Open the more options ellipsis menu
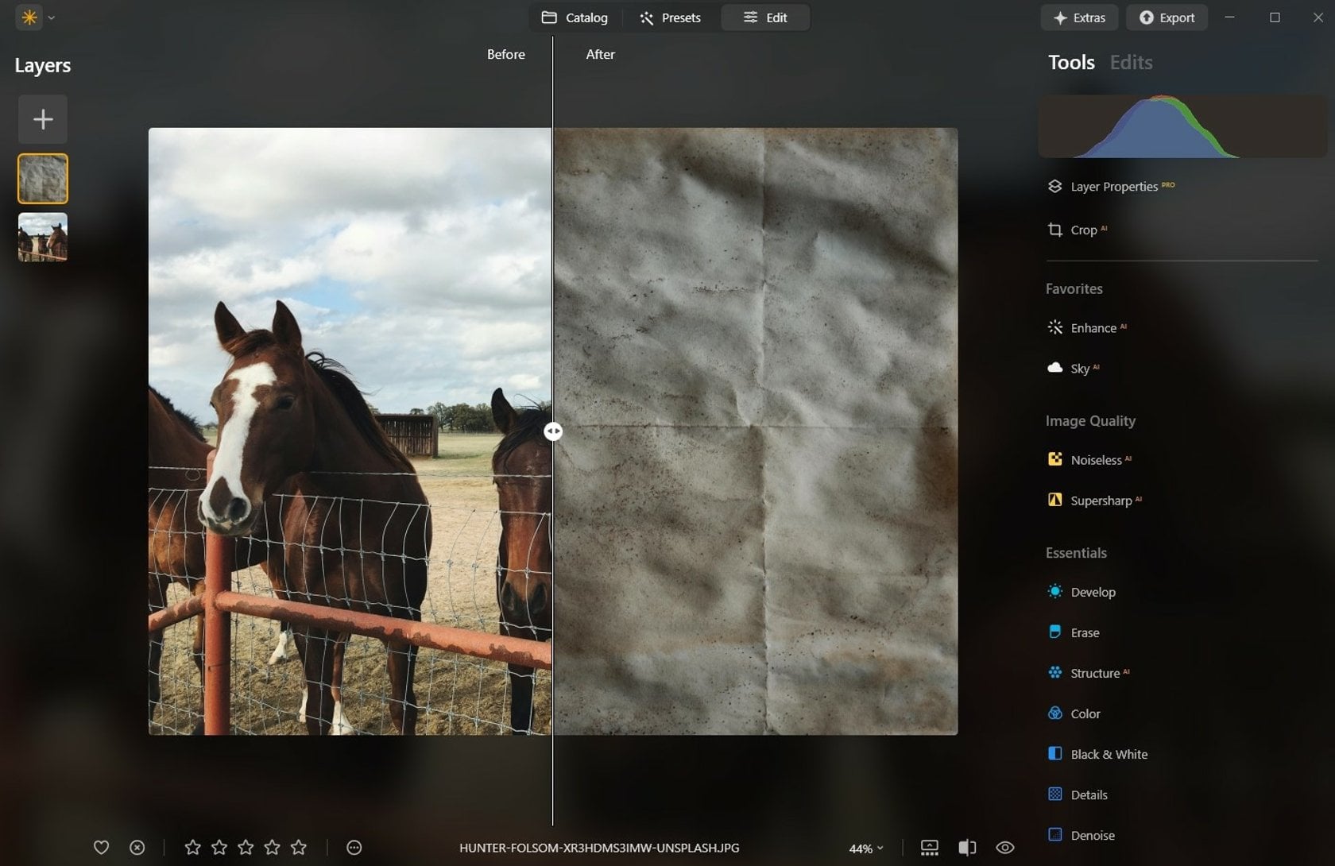 pos(354,848)
